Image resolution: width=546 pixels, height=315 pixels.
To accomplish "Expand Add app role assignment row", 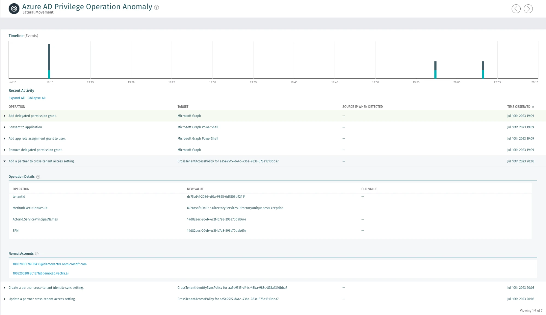I will point(5,139).
